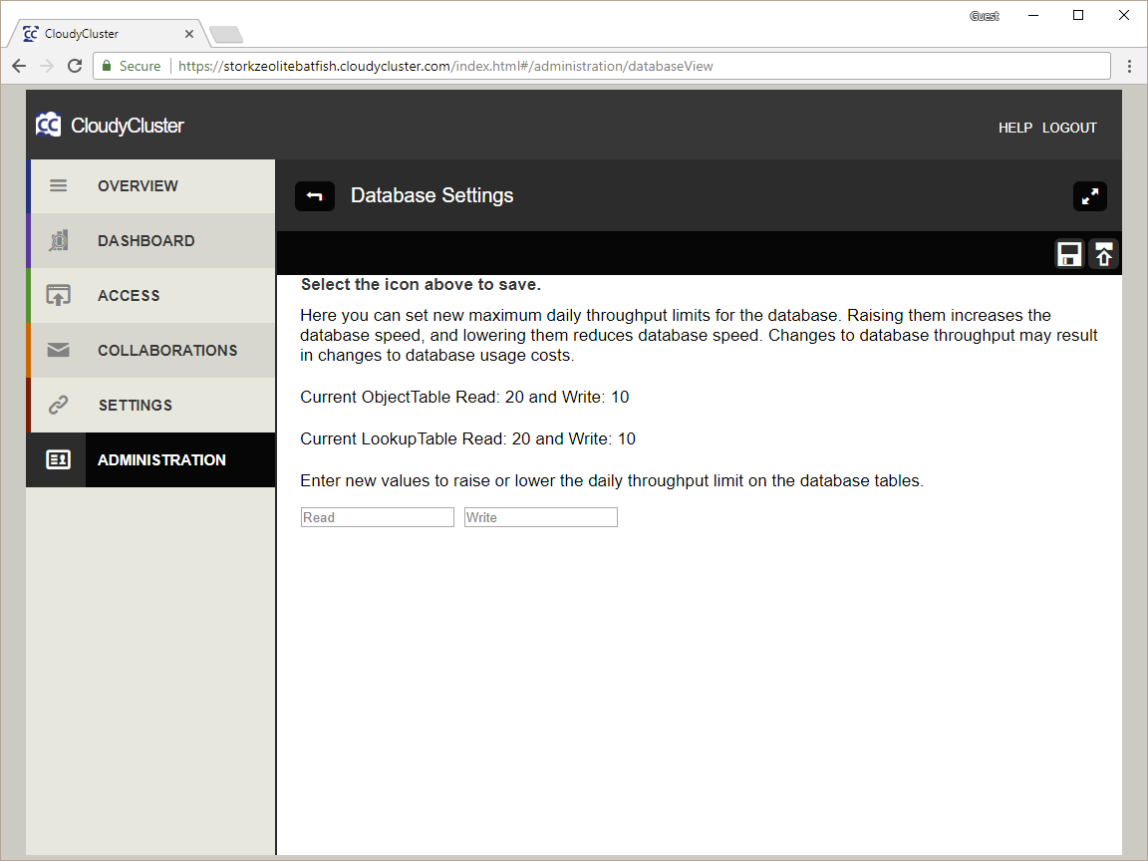Click the 'Current LookupTable Read: 20' line
This screenshot has height=861, width=1148.
click(x=467, y=438)
